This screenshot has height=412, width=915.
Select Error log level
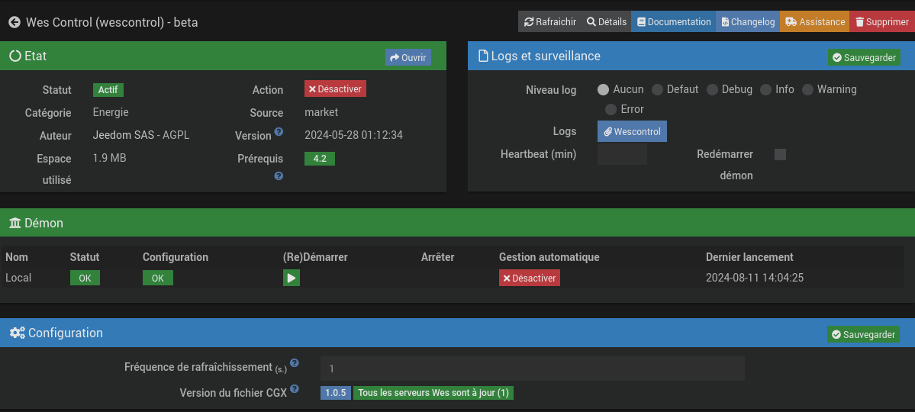(611, 109)
